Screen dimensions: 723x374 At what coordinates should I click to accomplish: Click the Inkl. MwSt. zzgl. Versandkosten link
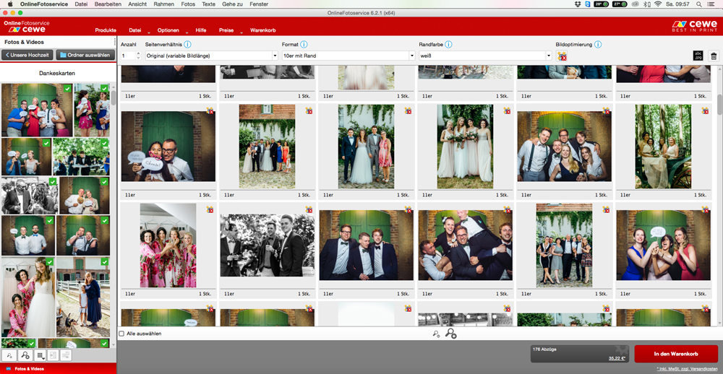[687, 370]
